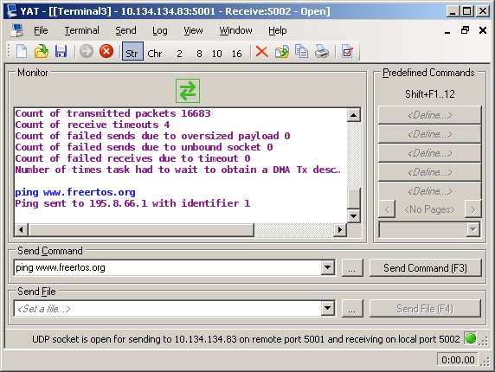Viewport: 495px width, 372px height.
Task: Click the green connection status LED
Action: click(471, 338)
